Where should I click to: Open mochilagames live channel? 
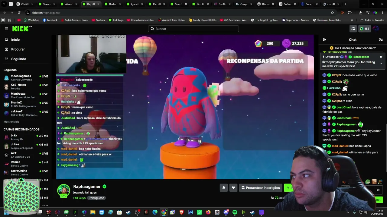[26, 78]
